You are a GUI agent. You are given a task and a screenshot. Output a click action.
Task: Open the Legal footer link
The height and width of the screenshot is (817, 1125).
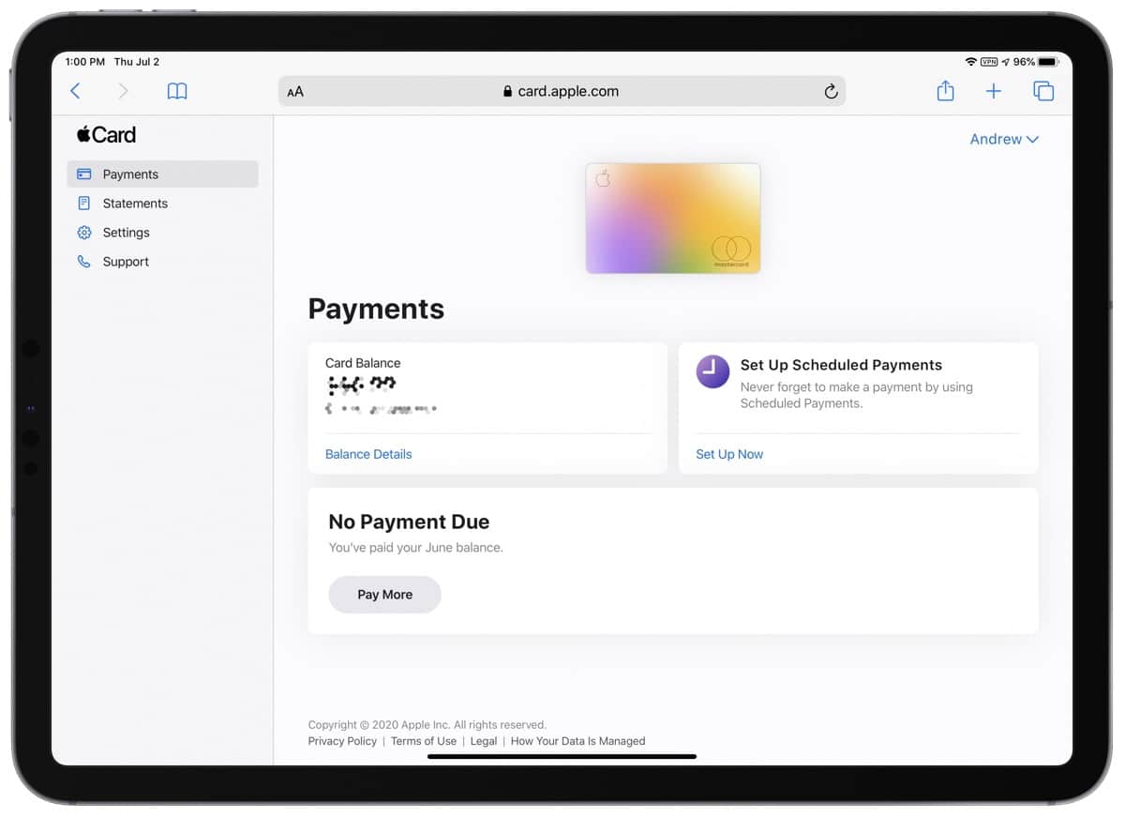tap(484, 741)
